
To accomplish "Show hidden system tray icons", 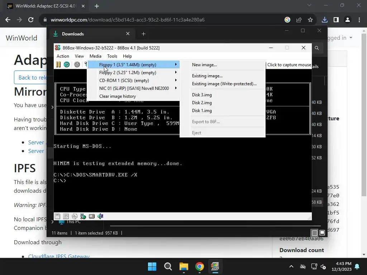I will pyautogui.click(x=291, y=266).
